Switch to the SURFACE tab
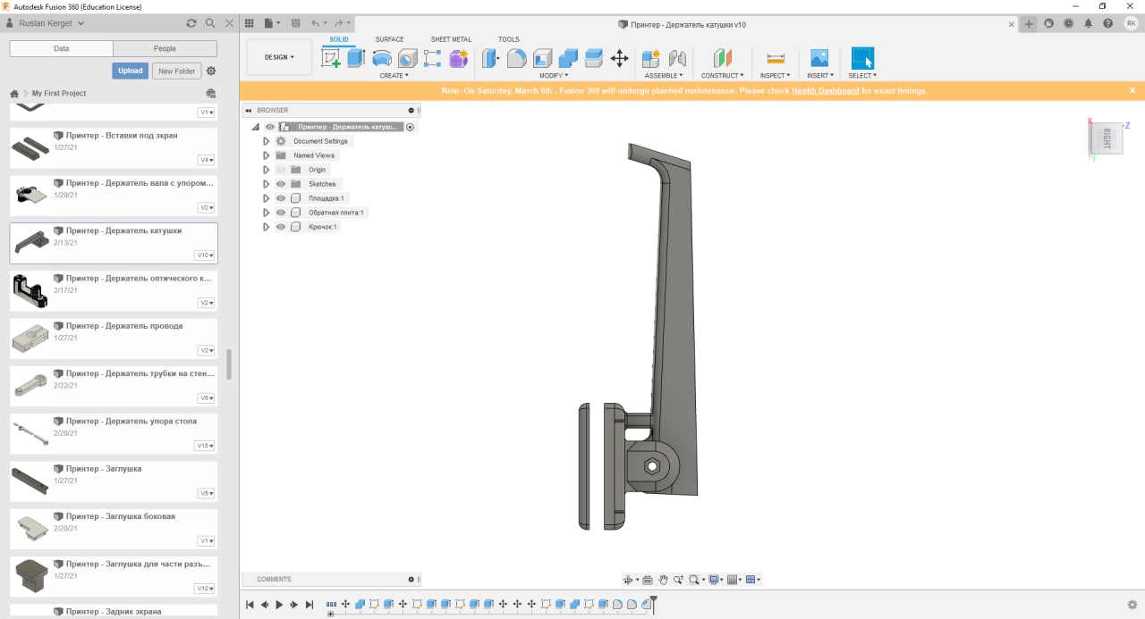Viewport: 1145px width, 619px height. (389, 39)
